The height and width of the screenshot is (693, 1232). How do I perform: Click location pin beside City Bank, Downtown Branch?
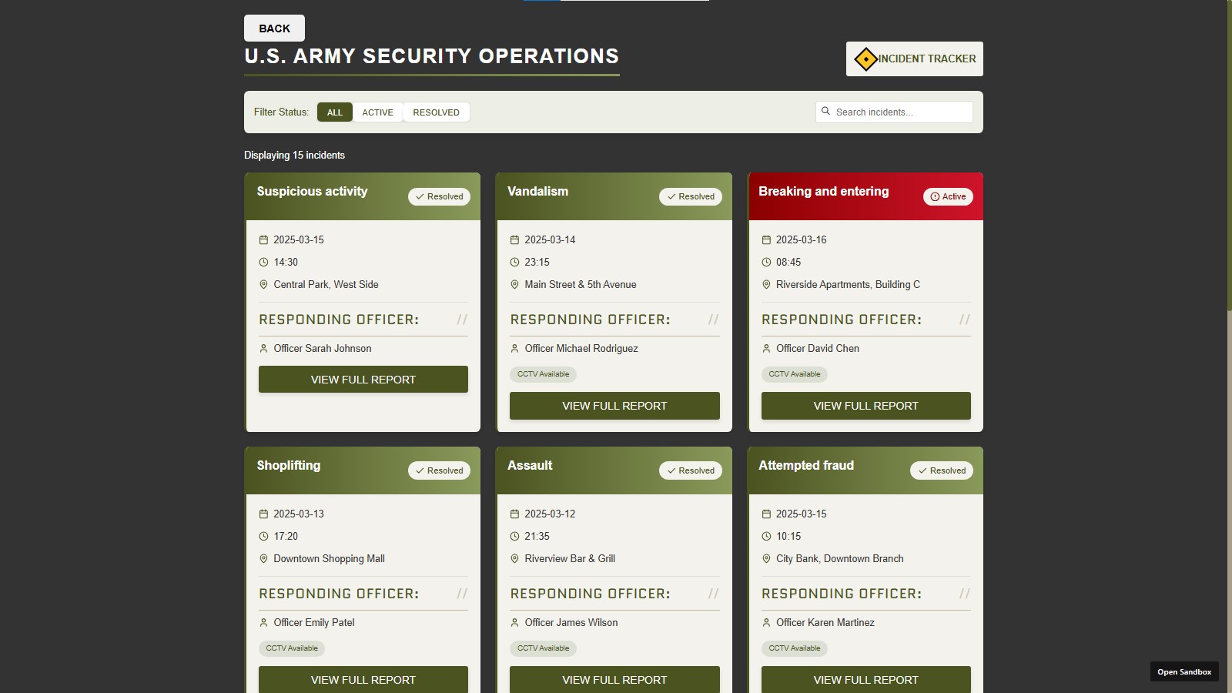[x=766, y=559]
